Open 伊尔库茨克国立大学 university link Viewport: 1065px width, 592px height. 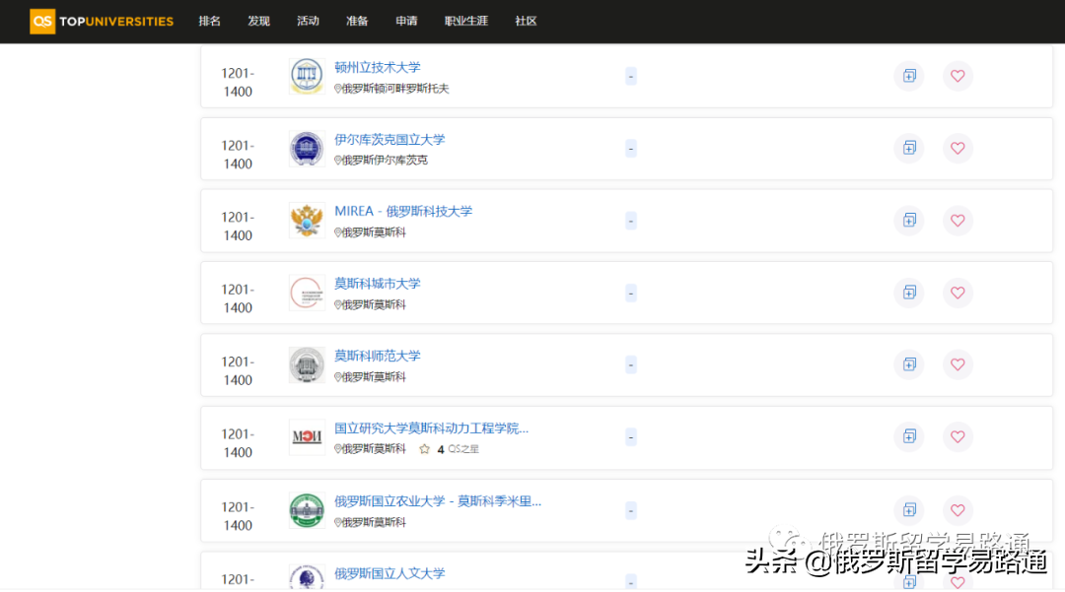(390, 140)
